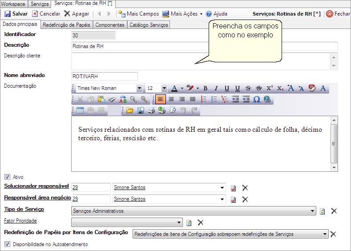
Task: Toggle the Ativo checkbox
Action: pos(7,177)
